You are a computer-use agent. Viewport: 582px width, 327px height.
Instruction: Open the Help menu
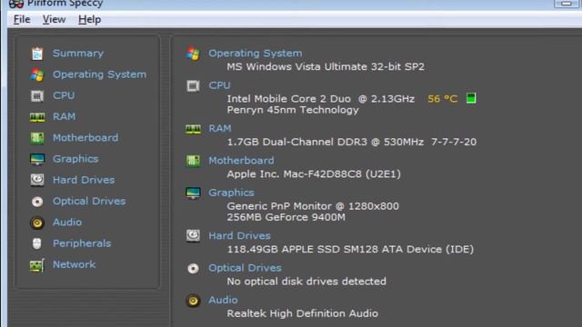point(89,19)
